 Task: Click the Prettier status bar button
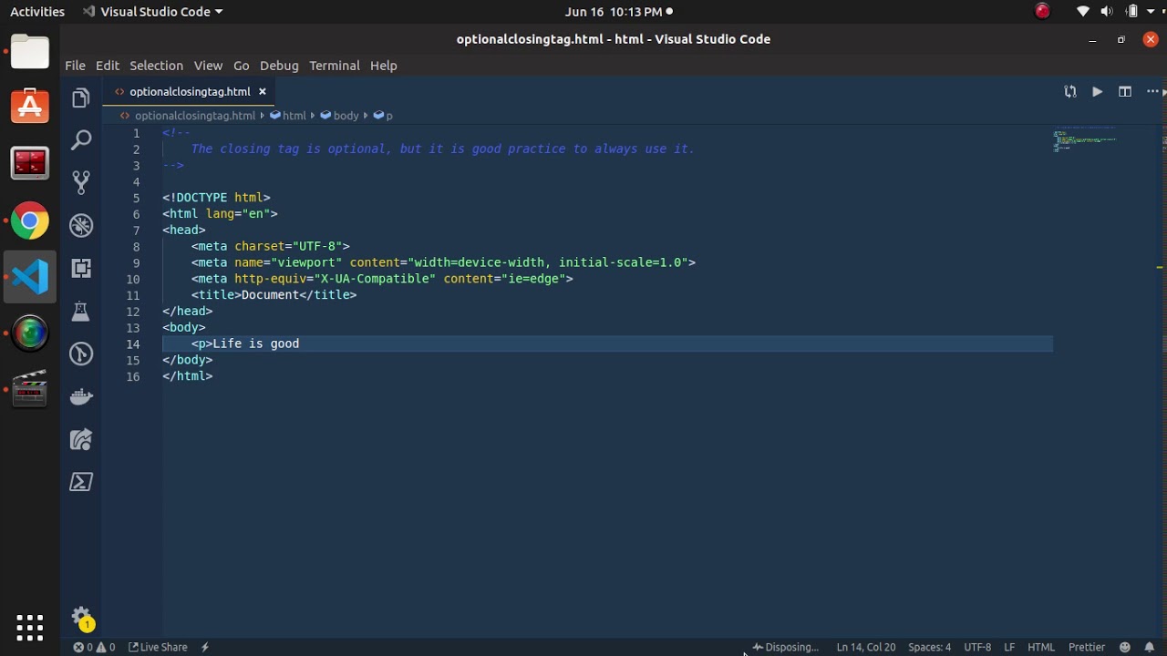click(x=1086, y=647)
